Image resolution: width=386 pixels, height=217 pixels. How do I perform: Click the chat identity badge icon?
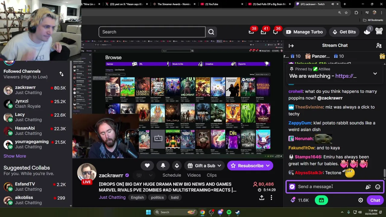coord(292,187)
